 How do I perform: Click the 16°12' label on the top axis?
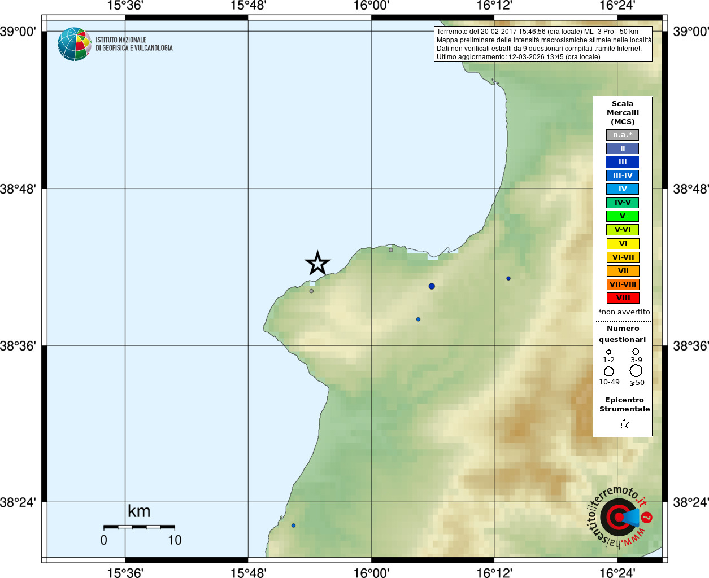click(494, 6)
